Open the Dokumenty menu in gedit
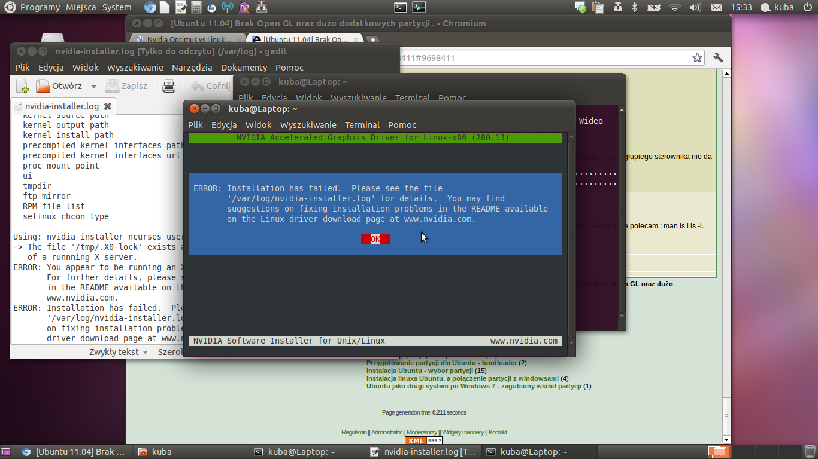 click(x=244, y=68)
